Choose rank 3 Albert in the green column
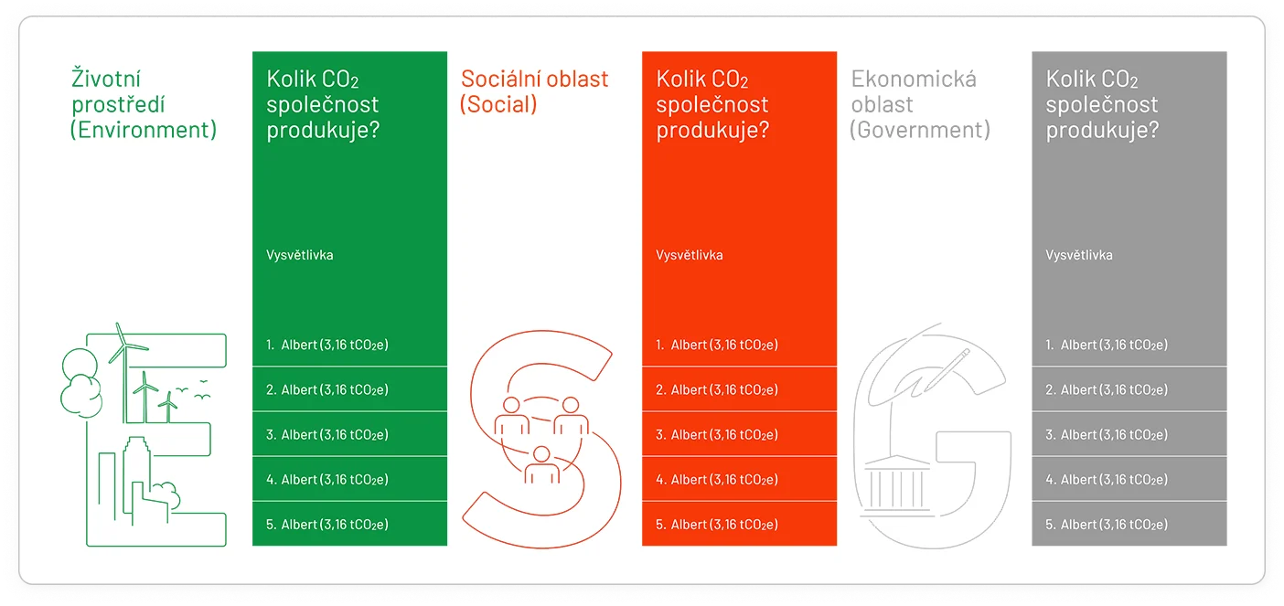The height and width of the screenshot is (606, 1284). 327,434
